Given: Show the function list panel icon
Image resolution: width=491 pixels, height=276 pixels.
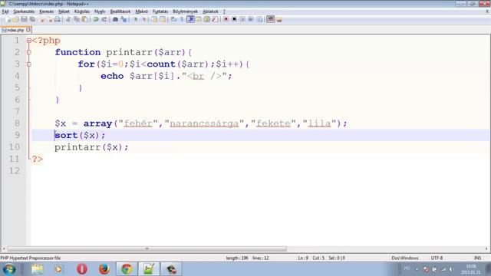Looking at the screenshot, I should pyautogui.click(x=215, y=19).
